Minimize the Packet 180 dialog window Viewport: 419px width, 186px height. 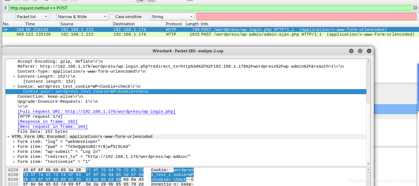(351, 51)
